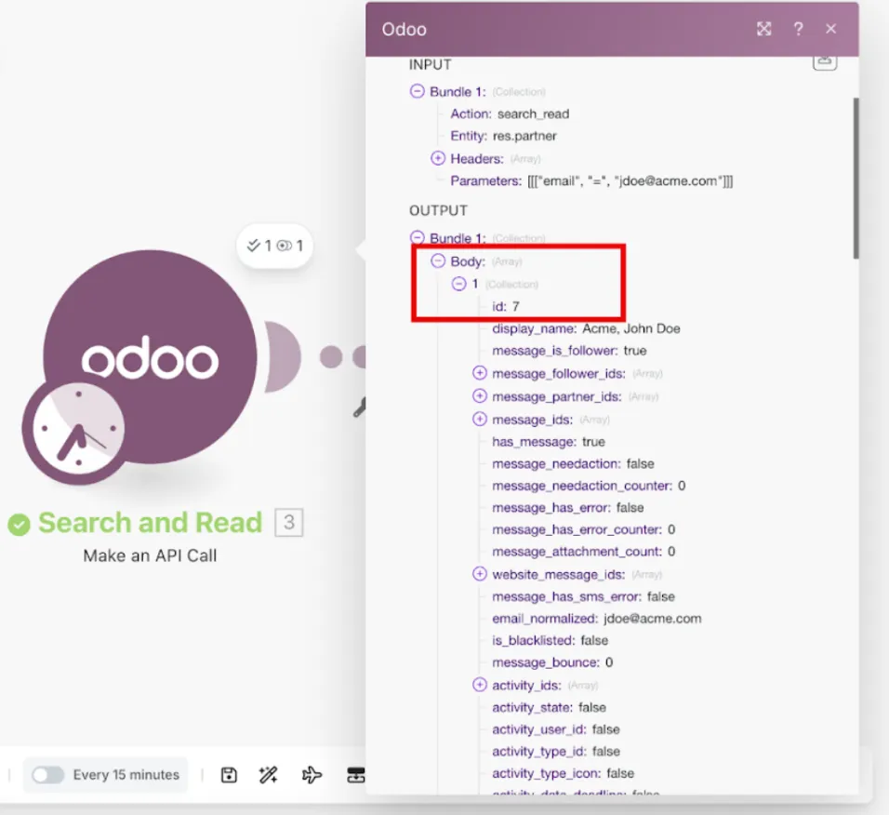Click the wrench icon beside the module
Image resolution: width=889 pixels, height=815 pixels.
(360, 407)
